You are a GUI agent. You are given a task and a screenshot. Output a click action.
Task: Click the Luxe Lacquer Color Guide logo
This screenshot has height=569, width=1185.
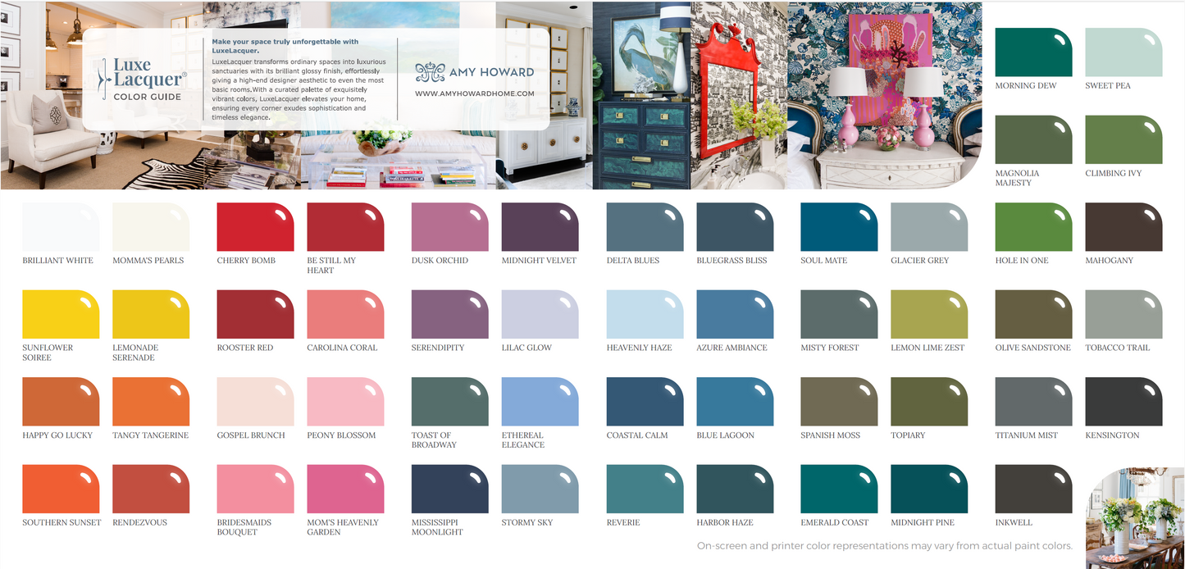coord(139,80)
